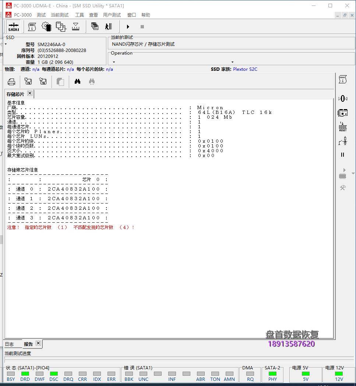Click the 通道 1 chip ID row

[x=58, y=199]
